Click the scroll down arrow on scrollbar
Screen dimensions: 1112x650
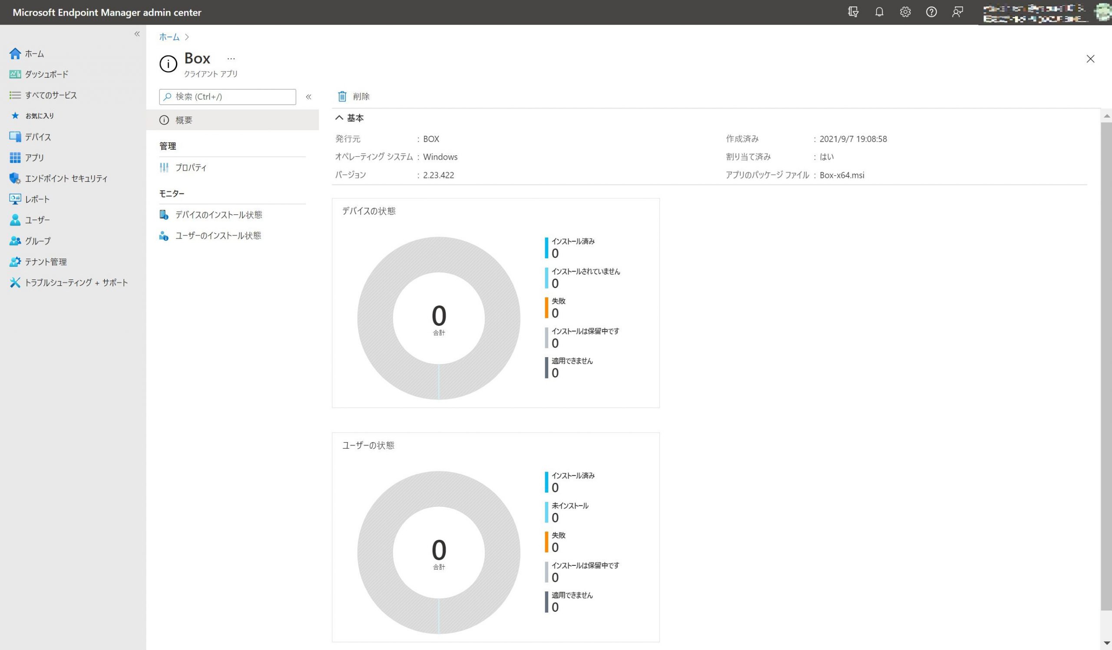tap(1106, 644)
